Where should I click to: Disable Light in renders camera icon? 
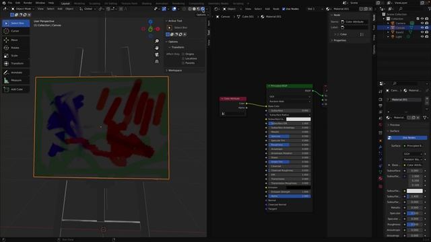(x=426, y=36)
